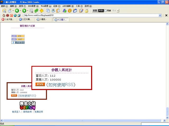The width and height of the screenshot is (169, 126).
Task: Click the clipboard paste icon
Action: (x=58, y=10)
